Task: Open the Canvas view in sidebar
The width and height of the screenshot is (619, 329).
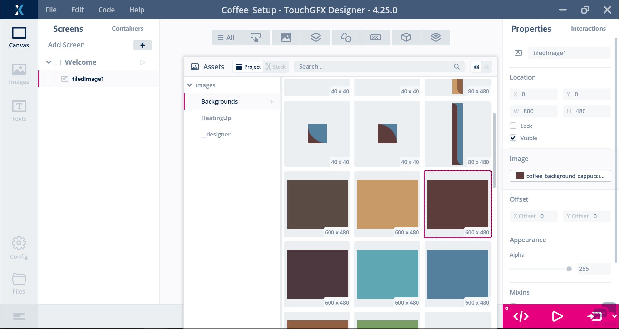Action: click(x=19, y=38)
